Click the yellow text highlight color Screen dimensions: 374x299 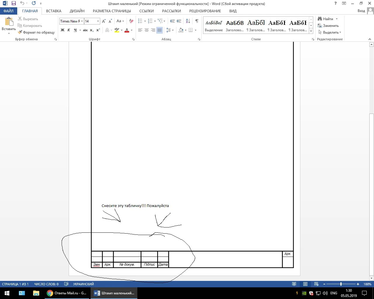(x=117, y=30)
